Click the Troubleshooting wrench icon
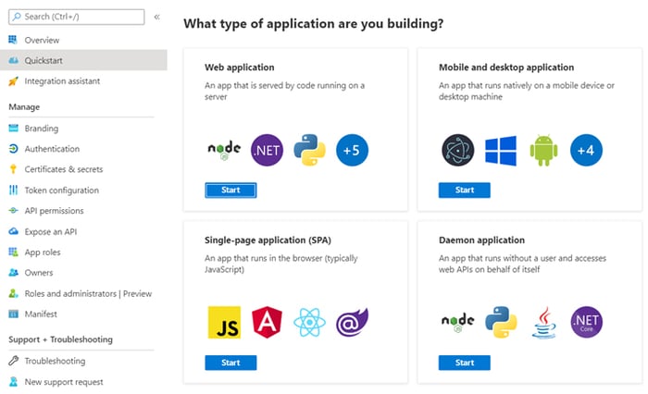Image resolution: width=648 pixels, height=394 pixels. 13,361
